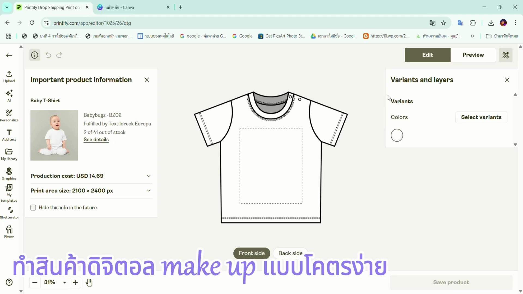This screenshot has height=294, width=523.
Task: Open the Upload panel
Action: click(9, 76)
